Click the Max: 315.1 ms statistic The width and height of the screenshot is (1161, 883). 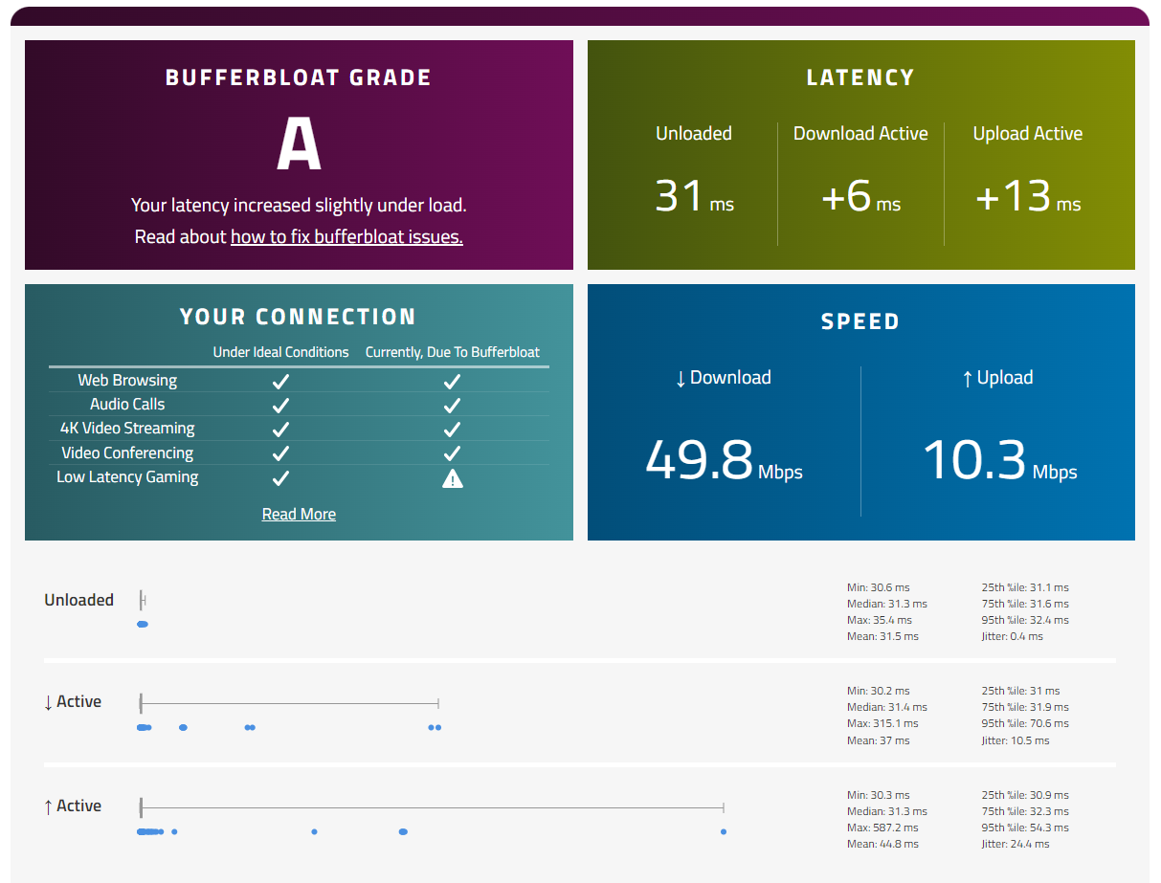click(x=882, y=723)
